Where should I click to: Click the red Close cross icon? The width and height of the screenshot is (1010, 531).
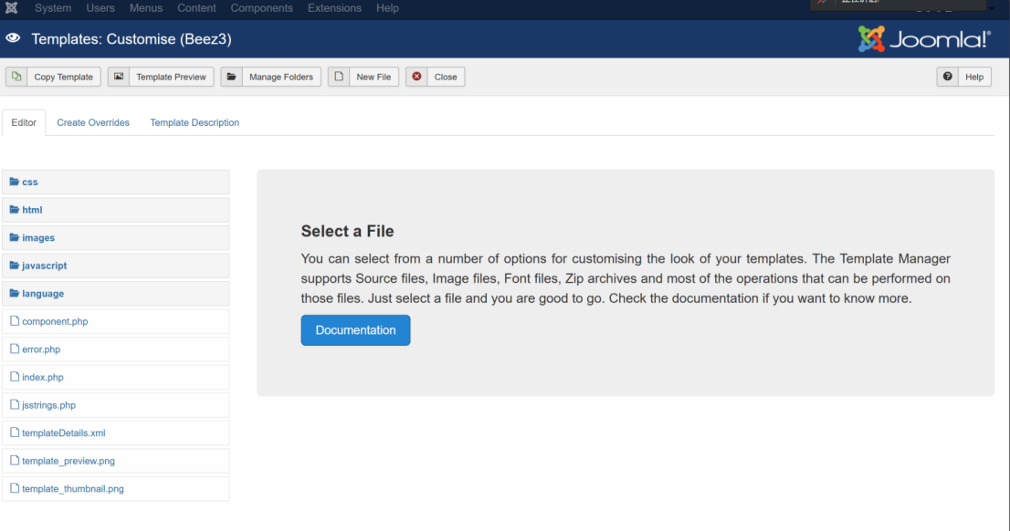coord(416,77)
